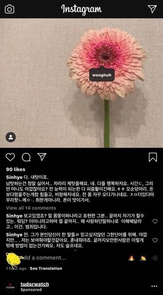
Task: Open direct messages paper plane icon in header
Action: [x=152, y=9]
